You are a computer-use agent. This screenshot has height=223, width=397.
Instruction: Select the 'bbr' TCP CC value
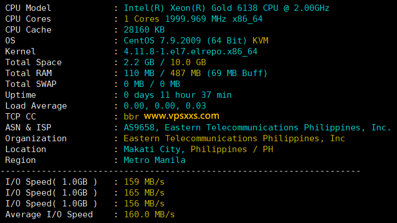[131, 117]
